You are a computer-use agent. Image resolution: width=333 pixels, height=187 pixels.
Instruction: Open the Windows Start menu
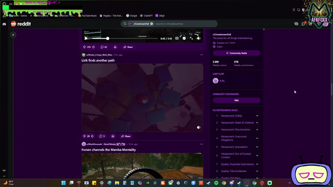click(x=63, y=183)
